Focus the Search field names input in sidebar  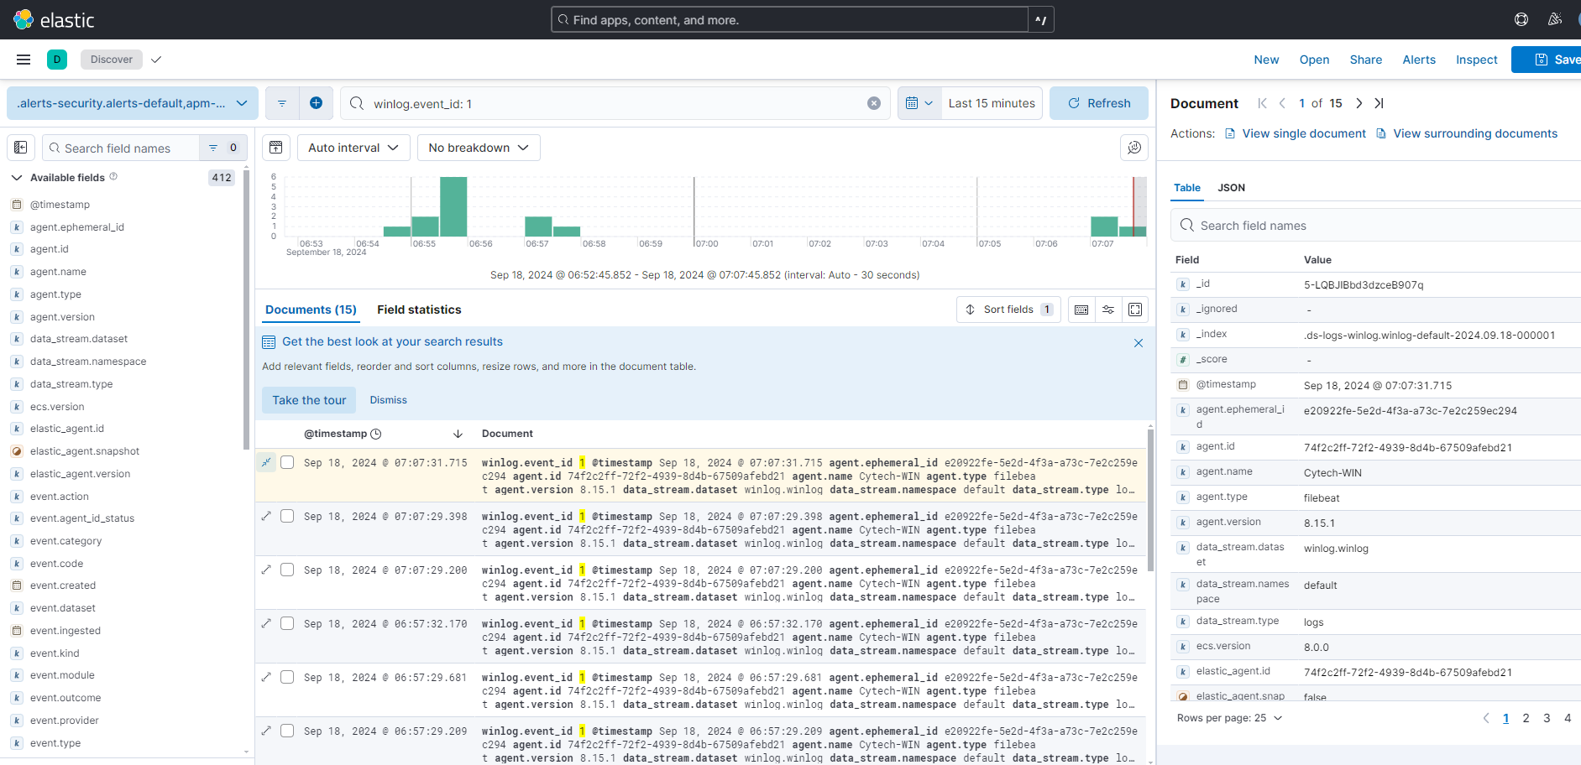click(122, 148)
